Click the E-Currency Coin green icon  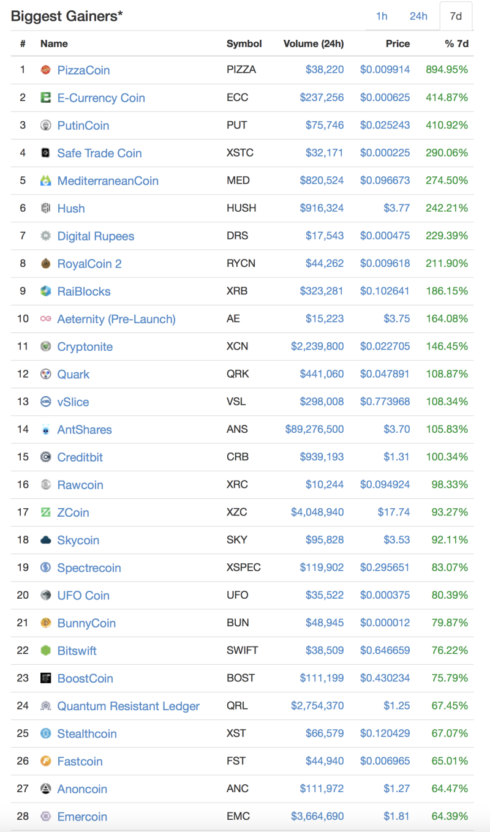pyautogui.click(x=45, y=98)
